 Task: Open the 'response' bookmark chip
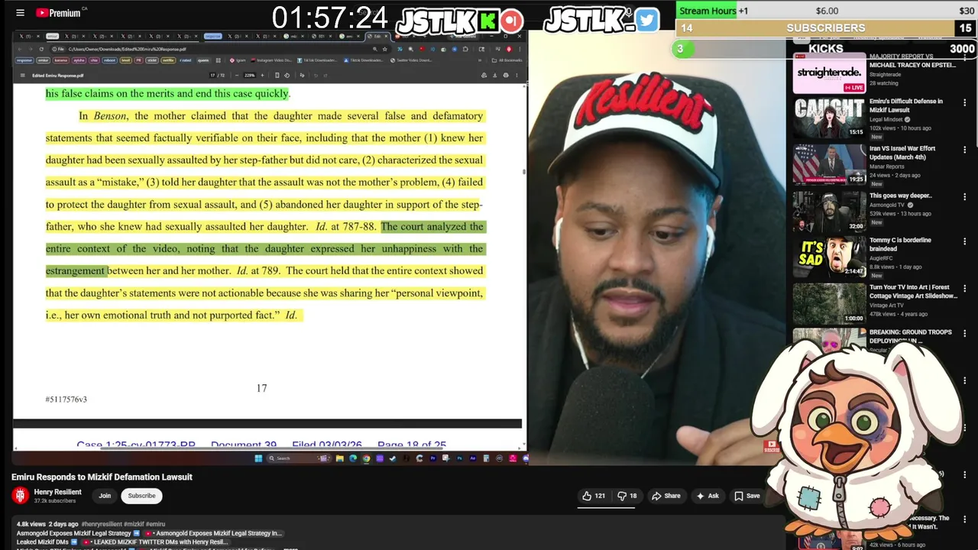pyautogui.click(x=24, y=60)
